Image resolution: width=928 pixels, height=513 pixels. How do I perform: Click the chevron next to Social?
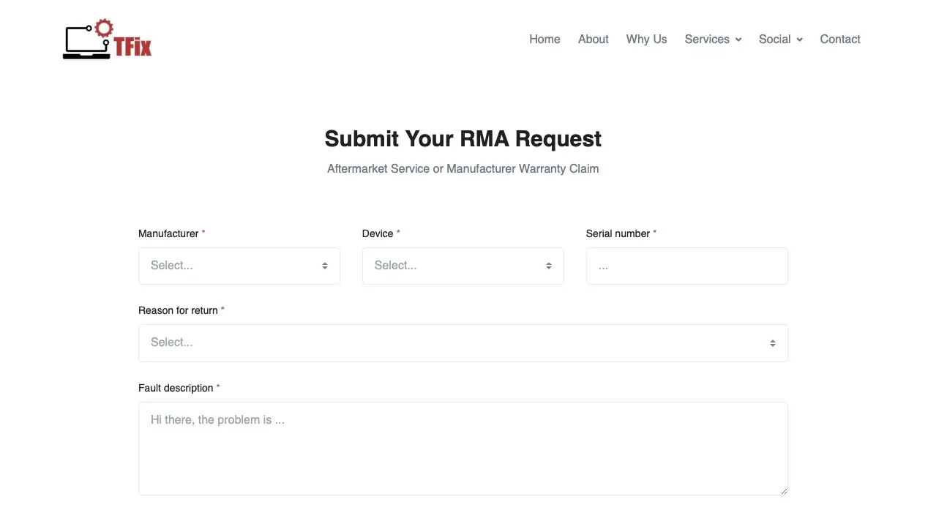pyautogui.click(x=799, y=40)
